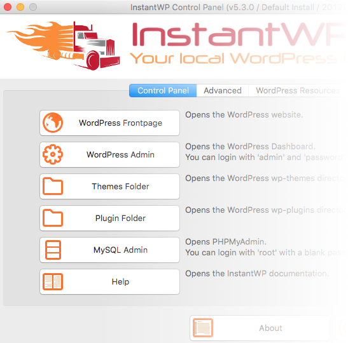The image size is (348, 343).
Task: Launch WordPress Admin dashboard
Action: click(109, 154)
